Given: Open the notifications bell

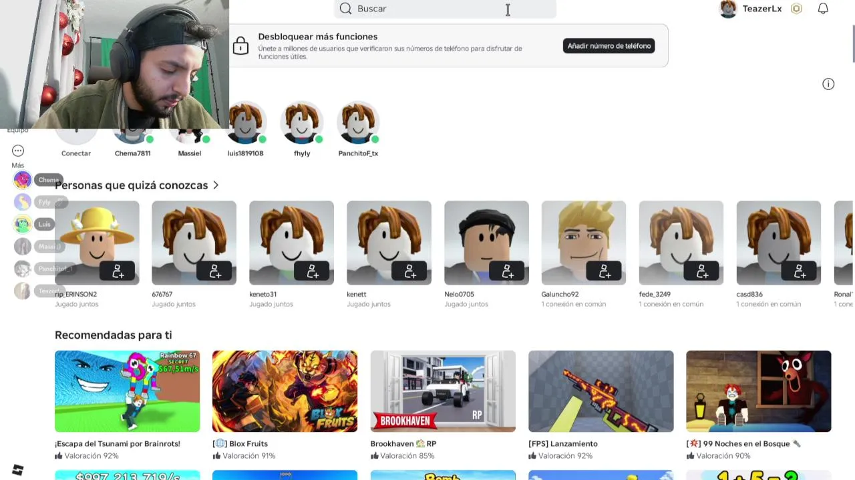Looking at the screenshot, I should coord(823,9).
